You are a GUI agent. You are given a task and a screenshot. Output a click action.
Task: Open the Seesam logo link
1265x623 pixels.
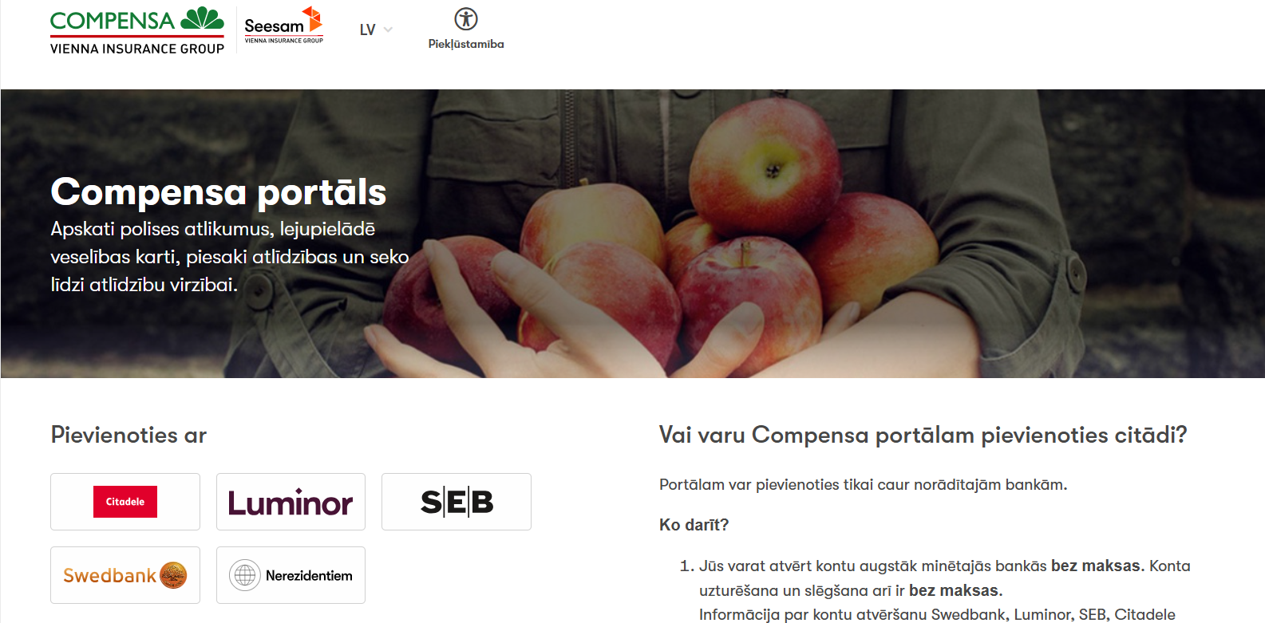click(283, 25)
